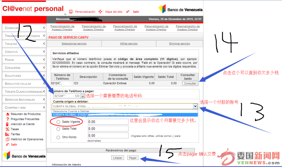Expand the Compras y Más menu
The width and height of the screenshot is (282, 167).
pos(24,107)
